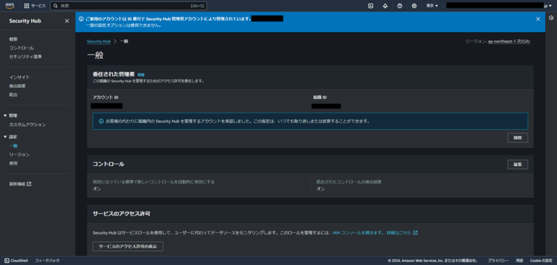Open 統合 in the sidebar

13,95
